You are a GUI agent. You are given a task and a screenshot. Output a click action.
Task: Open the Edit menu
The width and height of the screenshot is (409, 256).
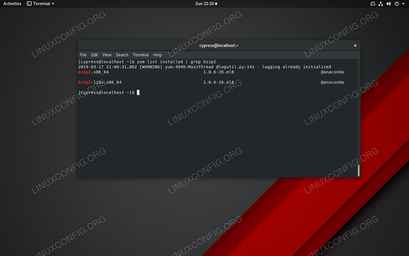click(95, 55)
